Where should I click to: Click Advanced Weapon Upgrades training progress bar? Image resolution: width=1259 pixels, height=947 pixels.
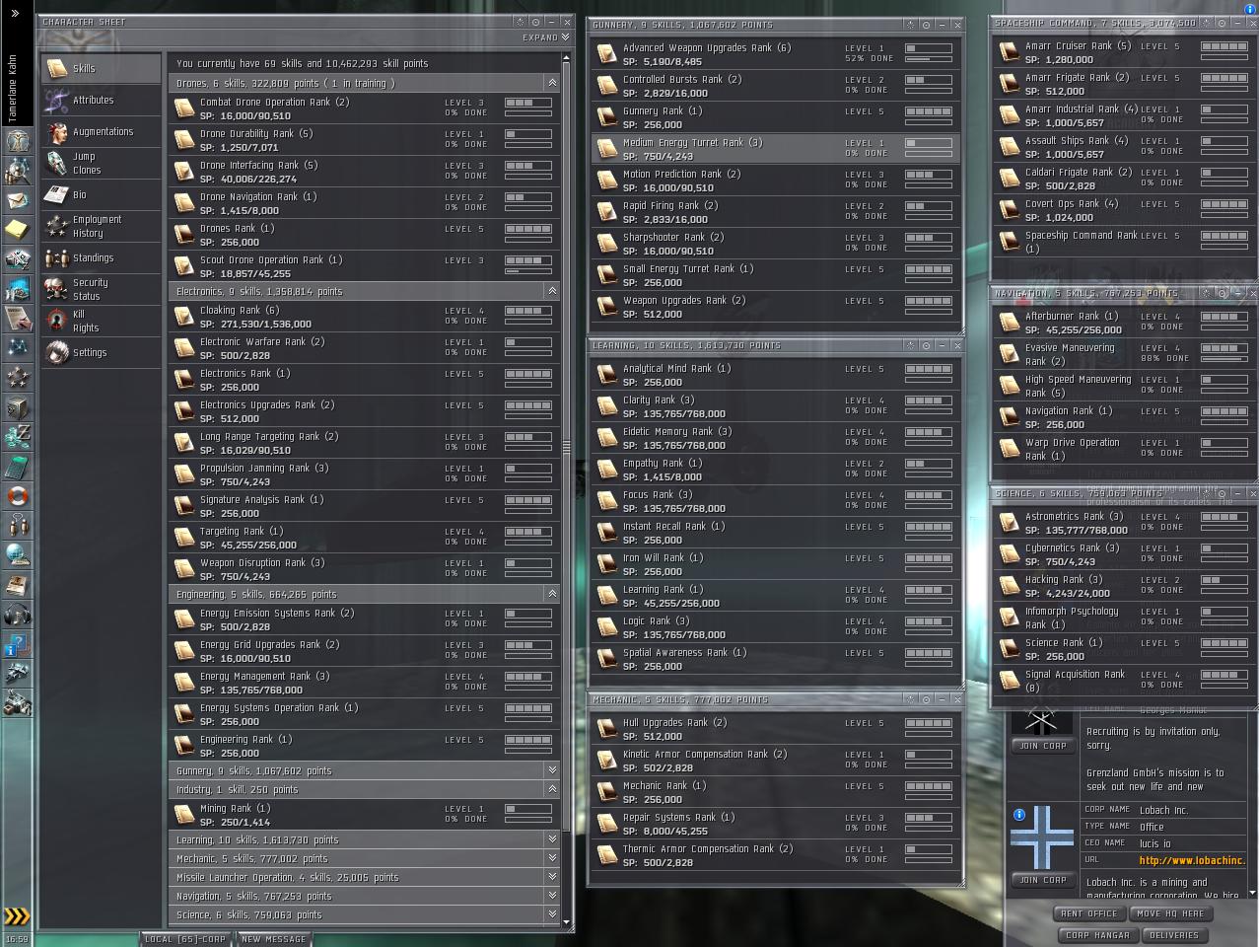point(929,61)
